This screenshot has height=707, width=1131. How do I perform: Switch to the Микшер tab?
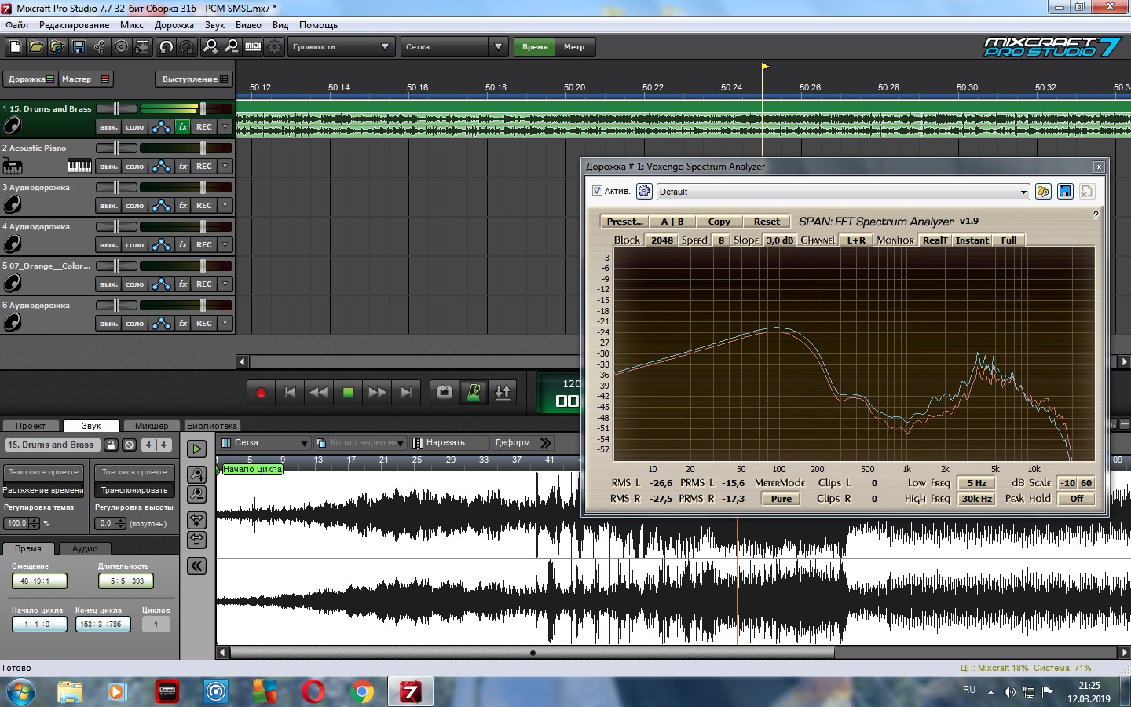(x=152, y=426)
